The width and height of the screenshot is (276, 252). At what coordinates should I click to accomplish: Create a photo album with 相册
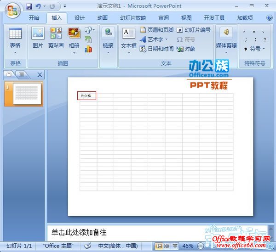74,38
